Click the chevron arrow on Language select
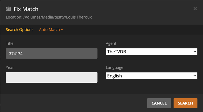Screen dimensions: 203x112 click(x=194, y=76)
